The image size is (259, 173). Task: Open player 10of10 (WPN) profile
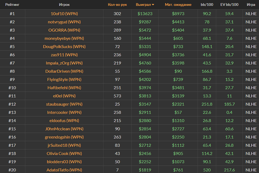(64, 14)
